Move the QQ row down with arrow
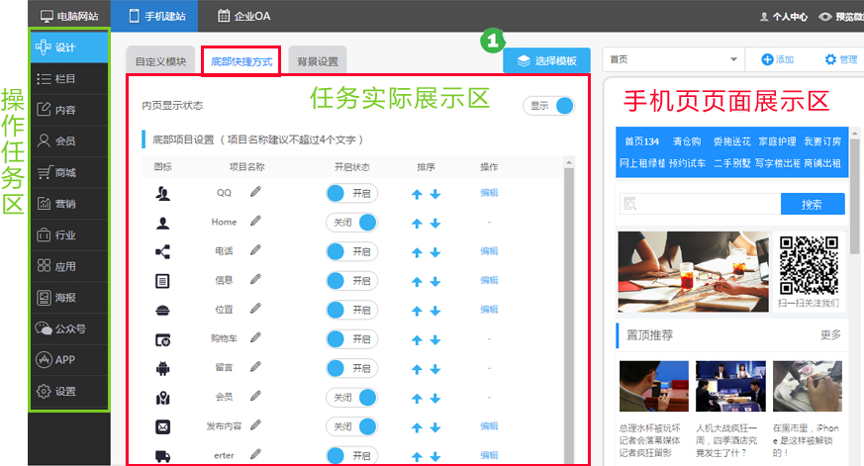This screenshot has width=864, height=466. 435,194
